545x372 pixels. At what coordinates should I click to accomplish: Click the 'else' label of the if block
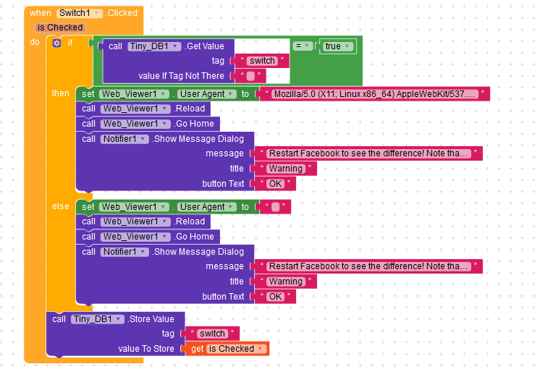pyautogui.click(x=61, y=206)
